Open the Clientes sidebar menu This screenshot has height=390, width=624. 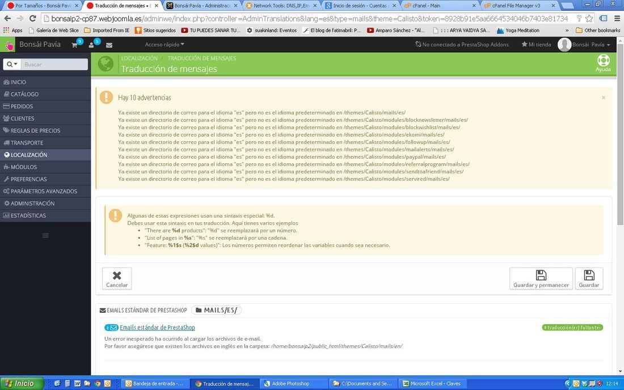(x=45, y=118)
